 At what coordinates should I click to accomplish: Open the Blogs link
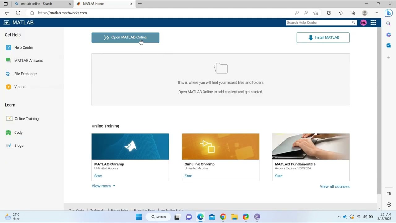pyautogui.click(x=19, y=146)
